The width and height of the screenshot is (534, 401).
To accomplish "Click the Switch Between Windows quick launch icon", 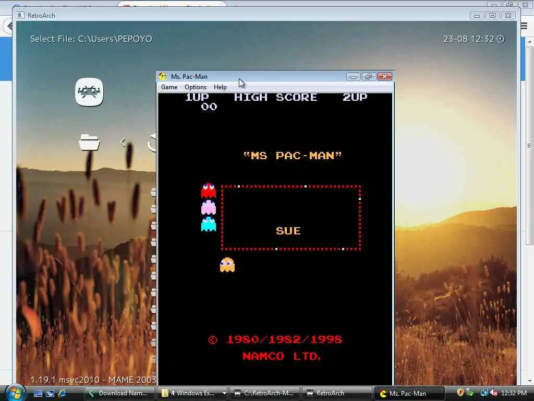I will click(50, 393).
